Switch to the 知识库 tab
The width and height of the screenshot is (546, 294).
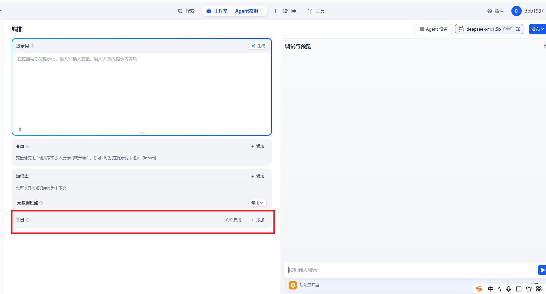tap(286, 11)
